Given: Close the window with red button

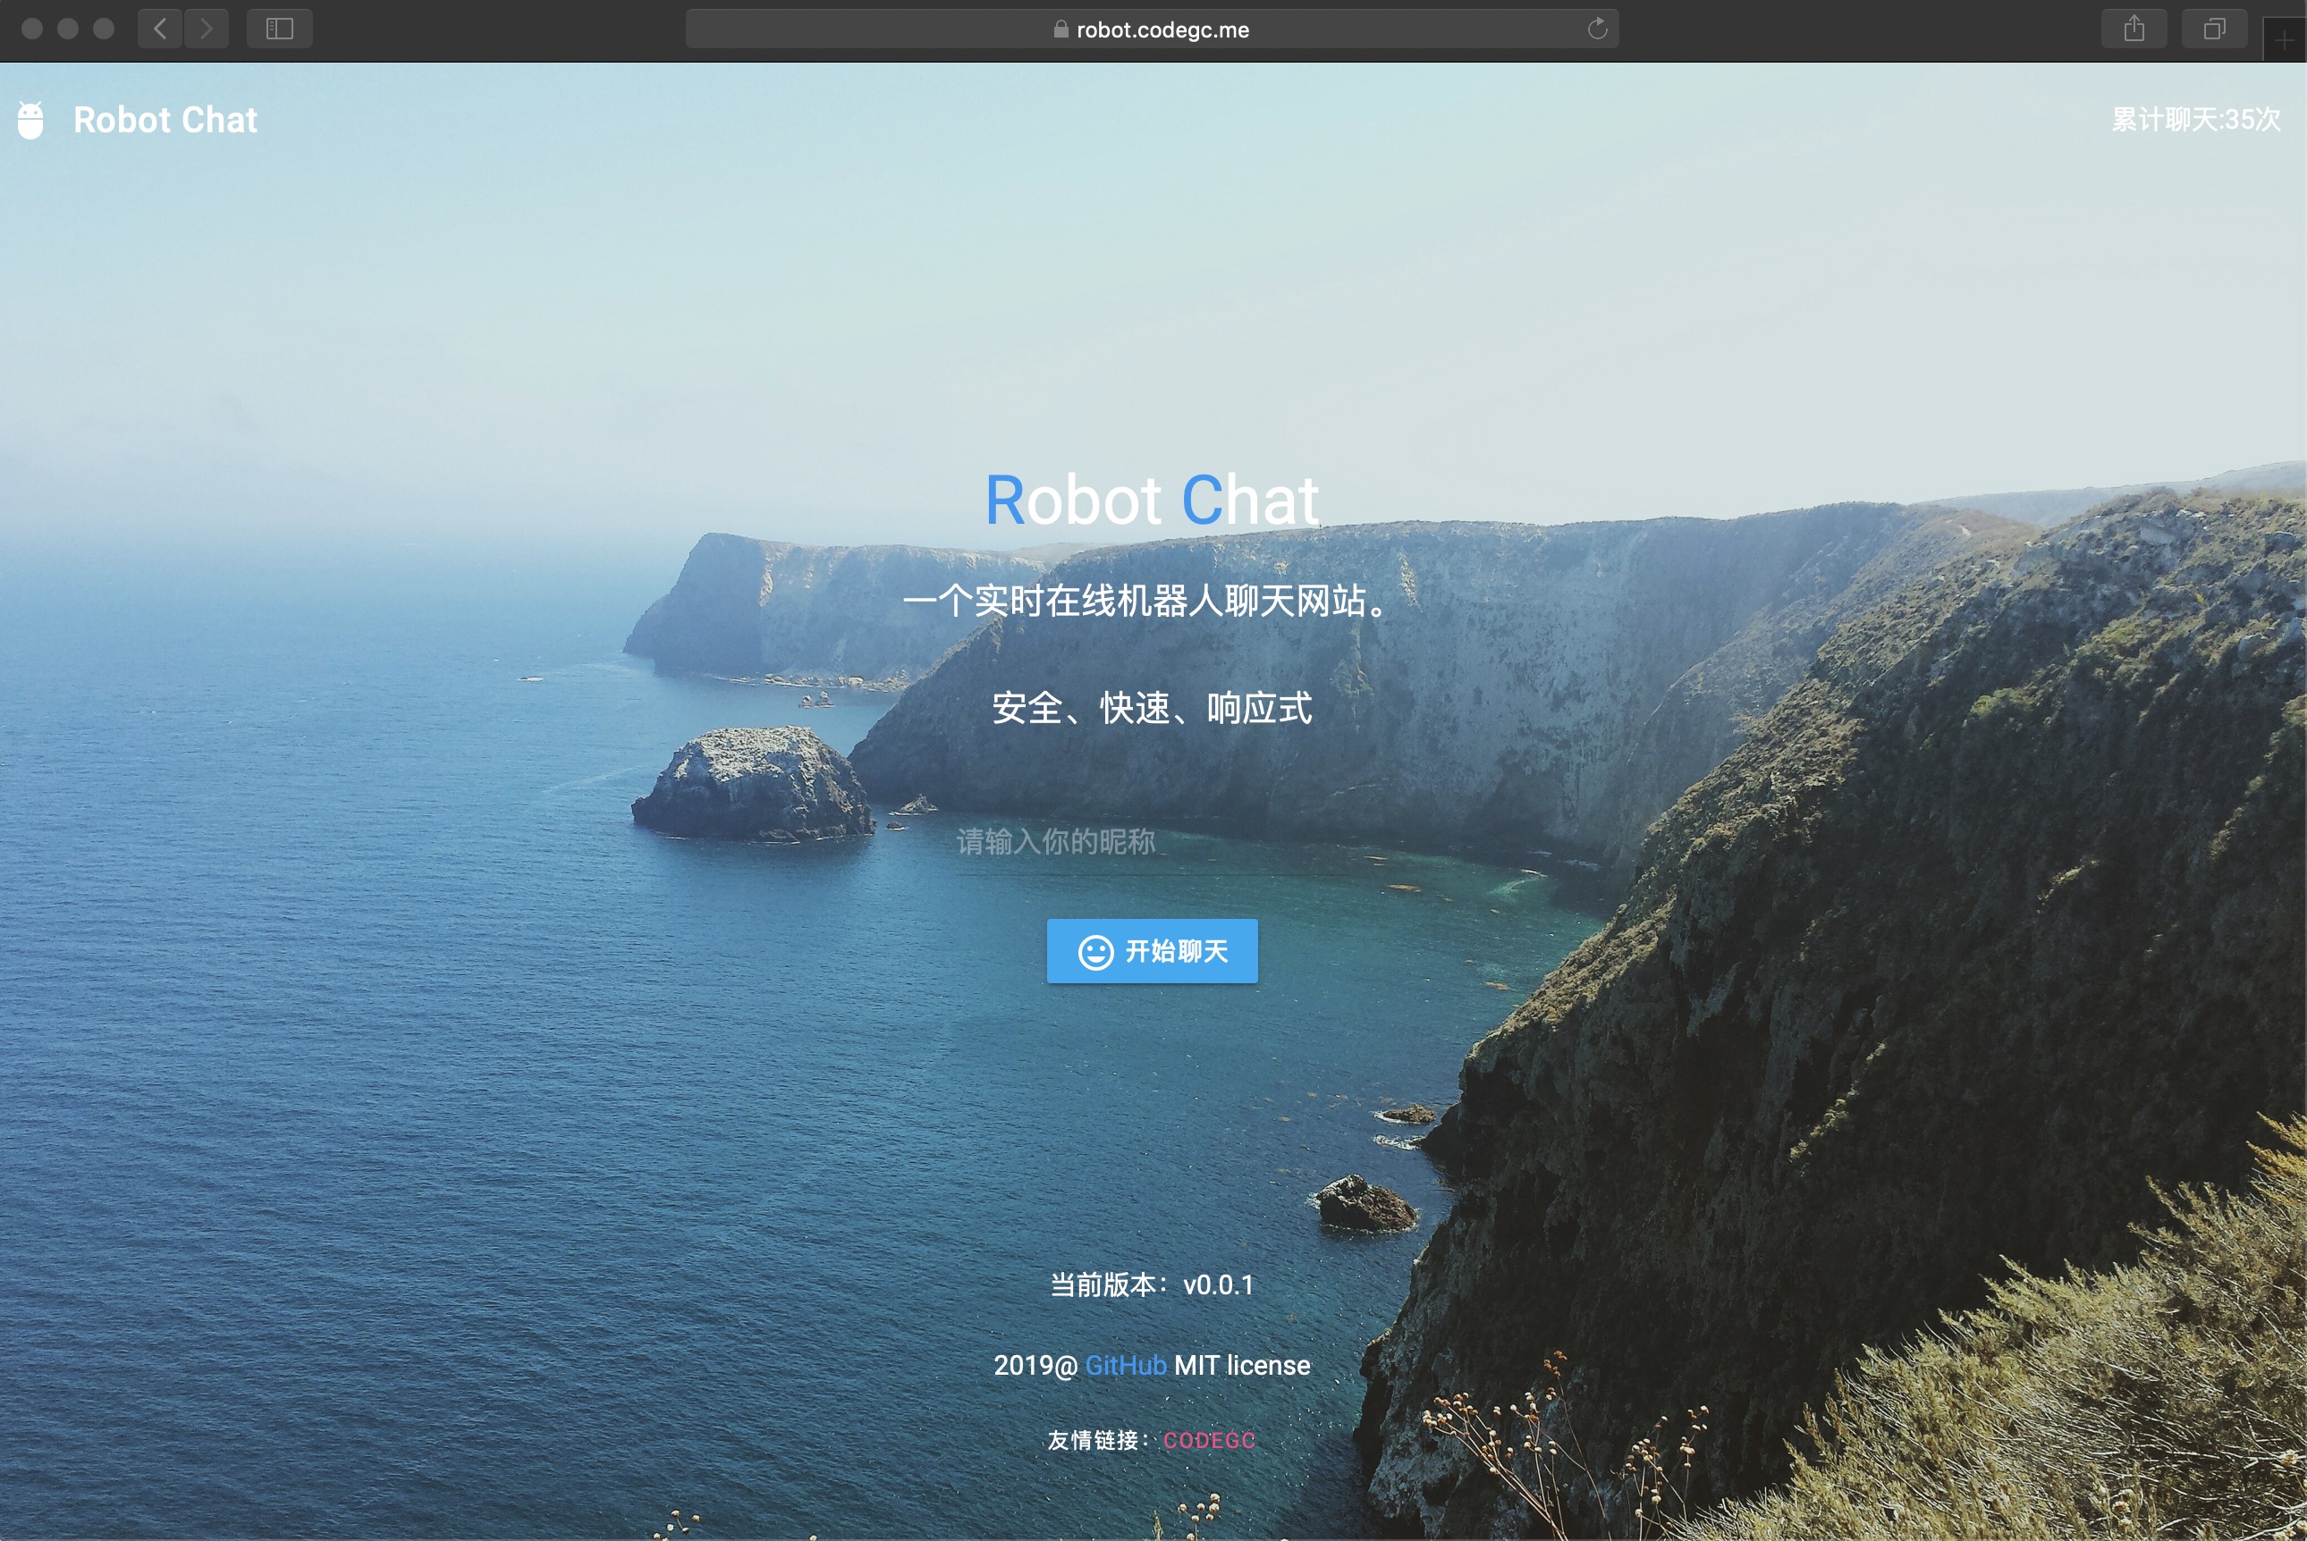Looking at the screenshot, I should 31,29.
